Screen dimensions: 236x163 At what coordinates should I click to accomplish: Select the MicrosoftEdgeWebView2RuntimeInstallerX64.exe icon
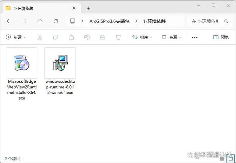pyautogui.click(x=22, y=63)
